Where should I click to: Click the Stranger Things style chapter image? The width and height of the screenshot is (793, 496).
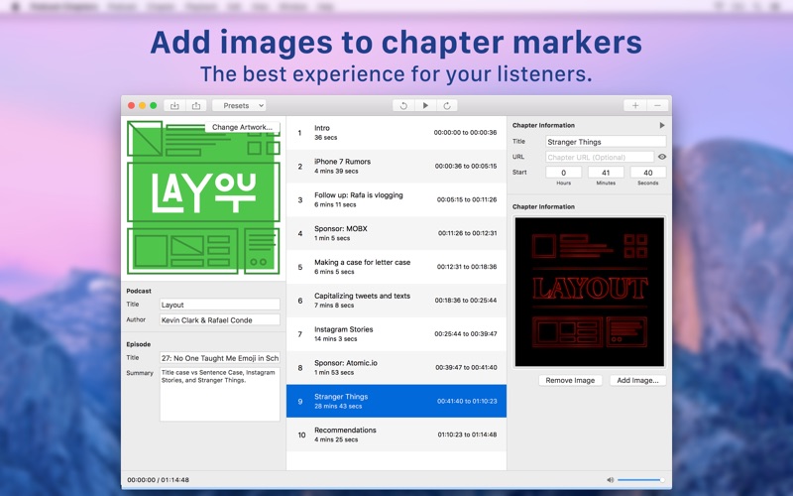pos(589,292)
